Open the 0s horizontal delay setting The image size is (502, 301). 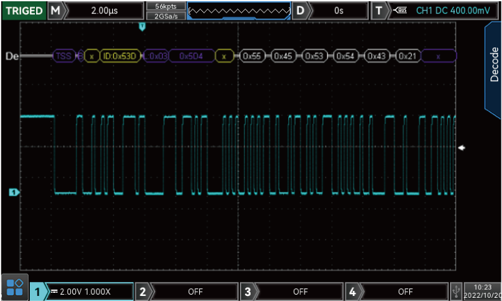339,11
